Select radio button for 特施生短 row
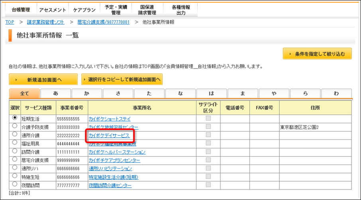Screen dimensions: 361x200 tap(15, 176)
